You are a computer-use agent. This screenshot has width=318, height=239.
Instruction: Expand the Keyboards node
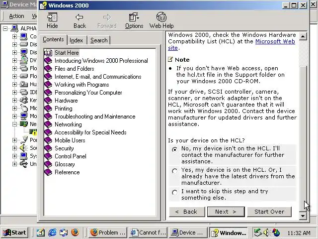(14, 100)
